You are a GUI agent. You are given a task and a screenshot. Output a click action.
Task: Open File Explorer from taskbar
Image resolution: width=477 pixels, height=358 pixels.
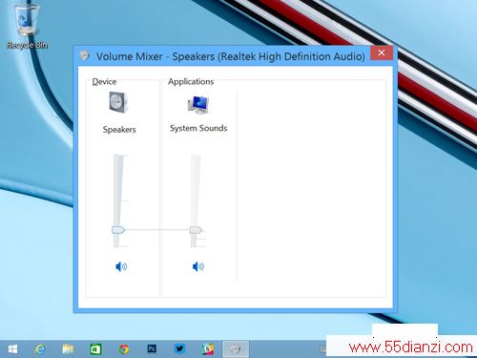point(68,349)
